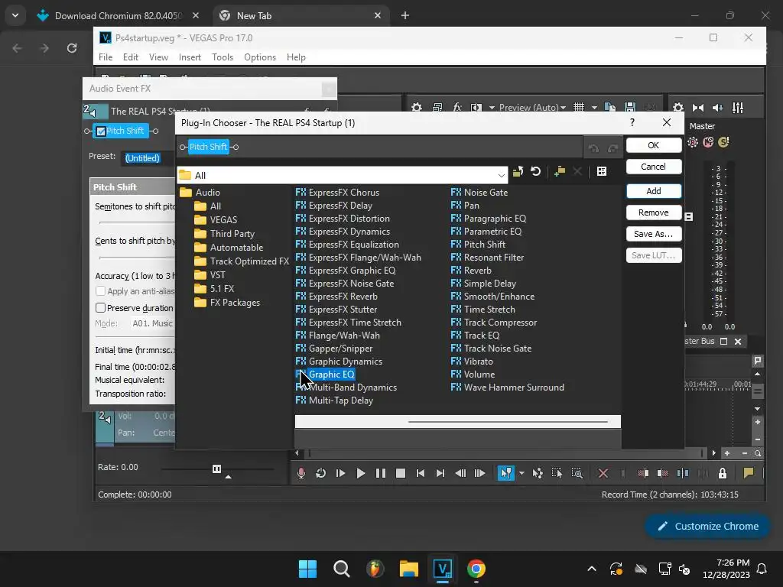The height and width of the screenshot is (587, 783).
Task: Enable the Preserve duration checkbox
Action: click(100, 308)
